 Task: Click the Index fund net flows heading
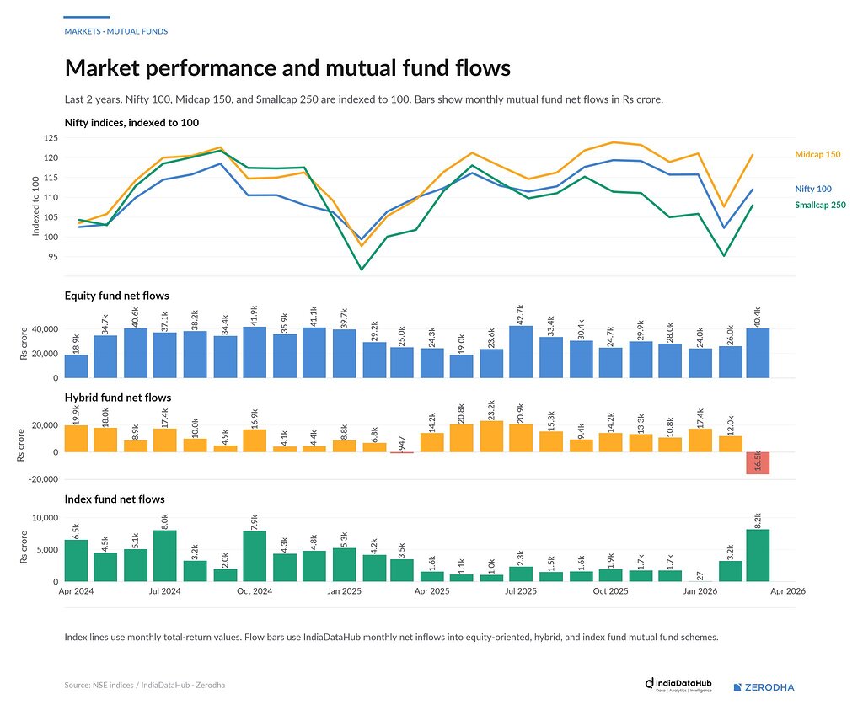(115, 499)
